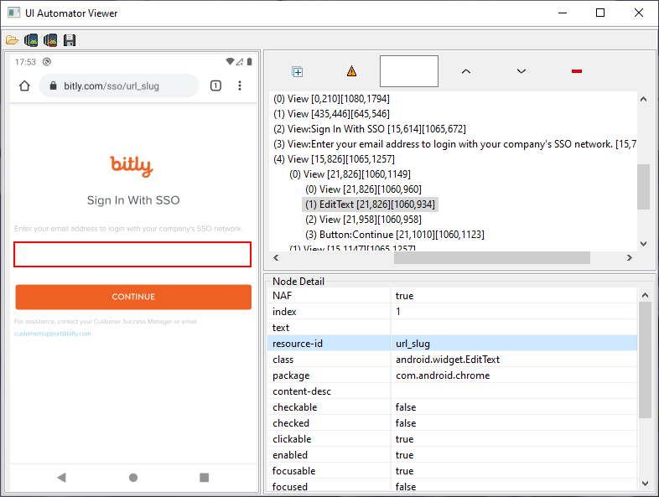Select the content-desc row label
This screenshot has height=497, width=659.
pos(302,391)
